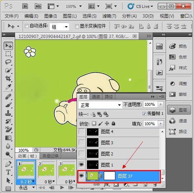Viewport: 194px width, 193px height.
Task: Open the Styles panel (样式)
Action: pos(178,68)
